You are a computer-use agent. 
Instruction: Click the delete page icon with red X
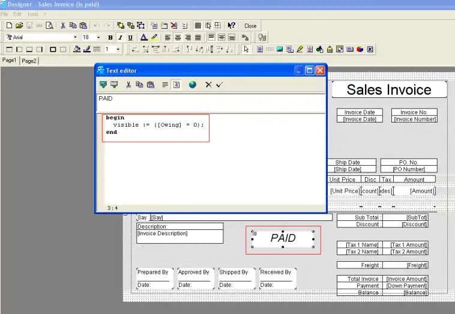coord(174,26)
